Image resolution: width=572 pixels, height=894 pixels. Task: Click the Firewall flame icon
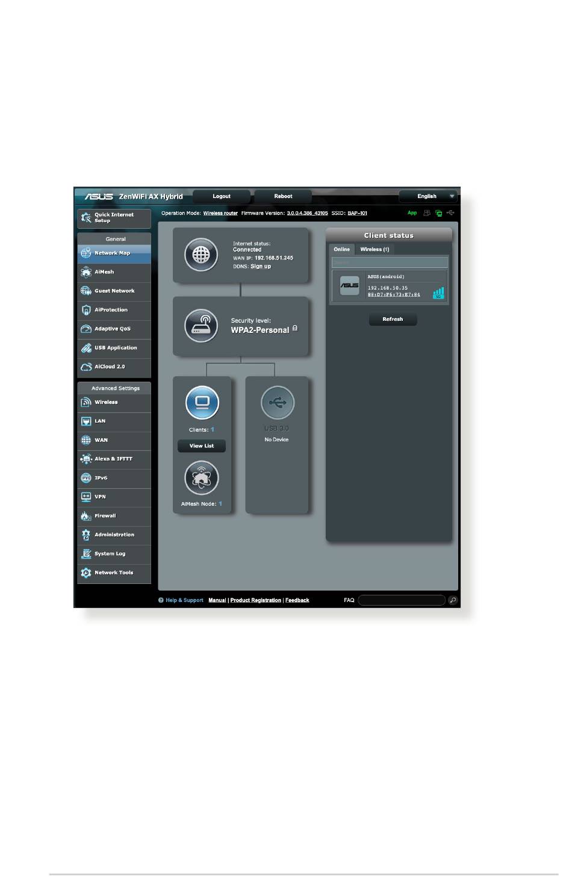(x=86, y=516)
